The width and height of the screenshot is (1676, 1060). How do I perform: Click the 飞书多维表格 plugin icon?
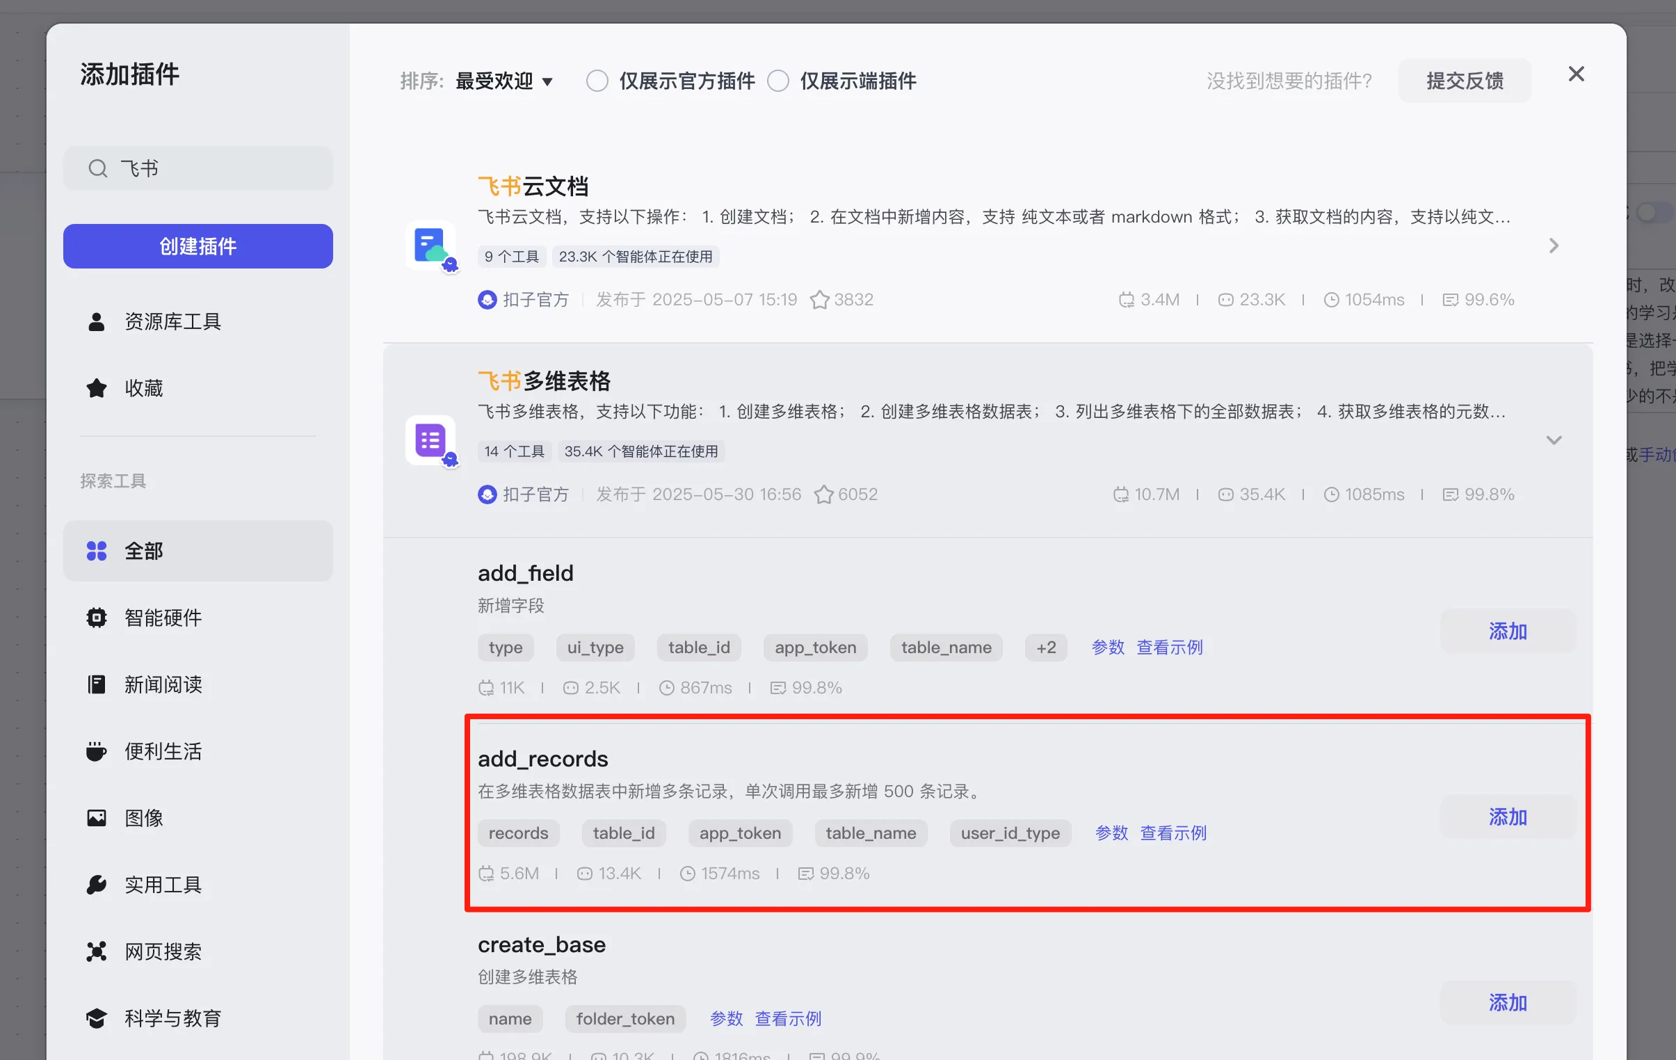click(x=430, y=440)
